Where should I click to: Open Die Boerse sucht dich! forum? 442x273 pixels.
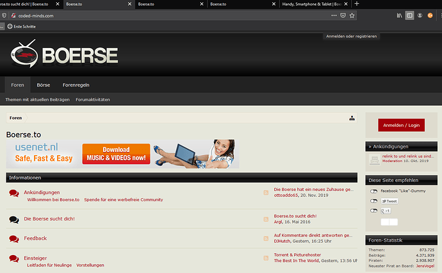(x=49, y=219)
